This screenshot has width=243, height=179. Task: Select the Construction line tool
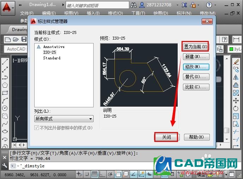5,70
